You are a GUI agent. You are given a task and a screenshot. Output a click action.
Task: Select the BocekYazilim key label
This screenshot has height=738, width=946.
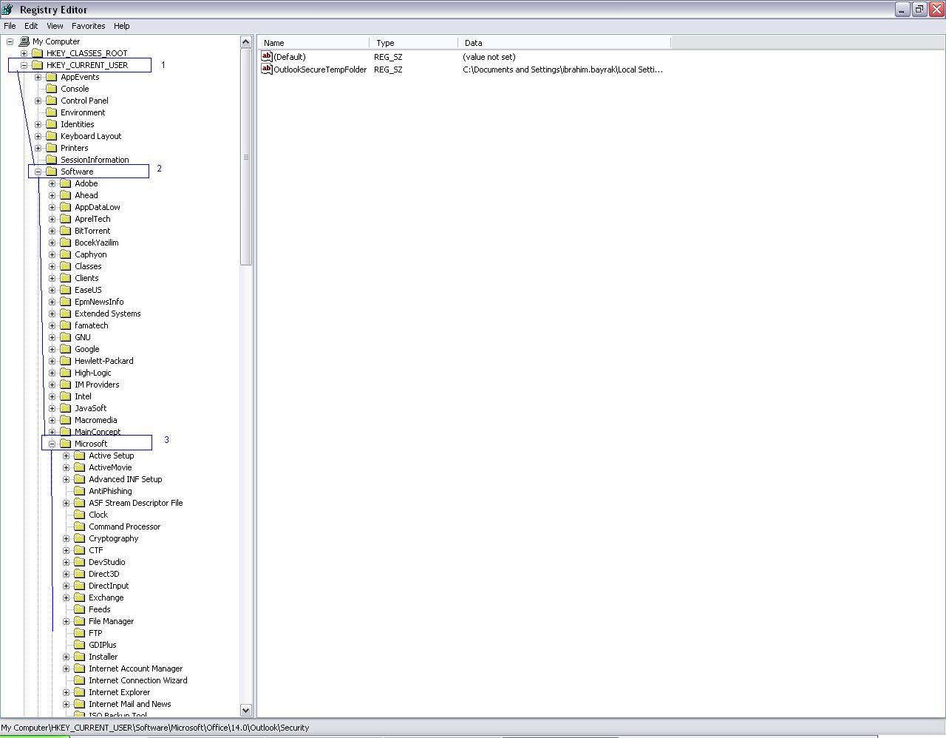point(97,243)
